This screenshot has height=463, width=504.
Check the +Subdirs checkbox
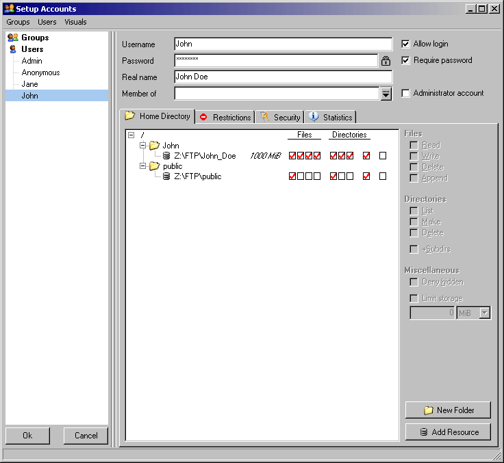tap(414, 249)
